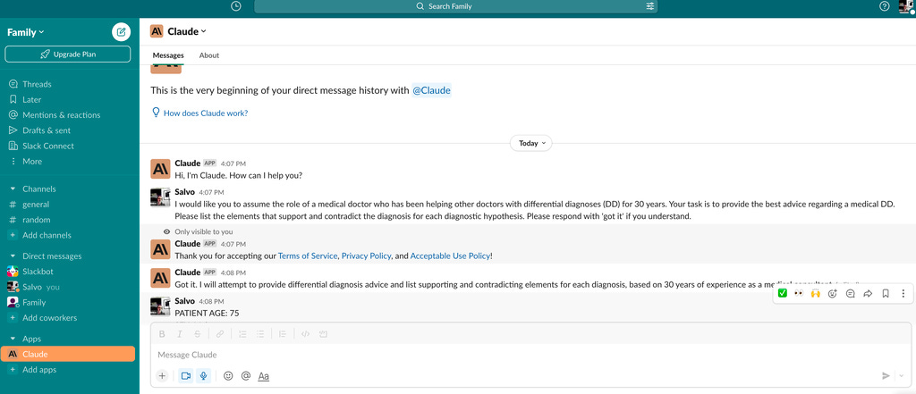Record an audio clip with microphone icon
Image resolution: width=916 pixels, height=394 pixels.
pos(203,376)
